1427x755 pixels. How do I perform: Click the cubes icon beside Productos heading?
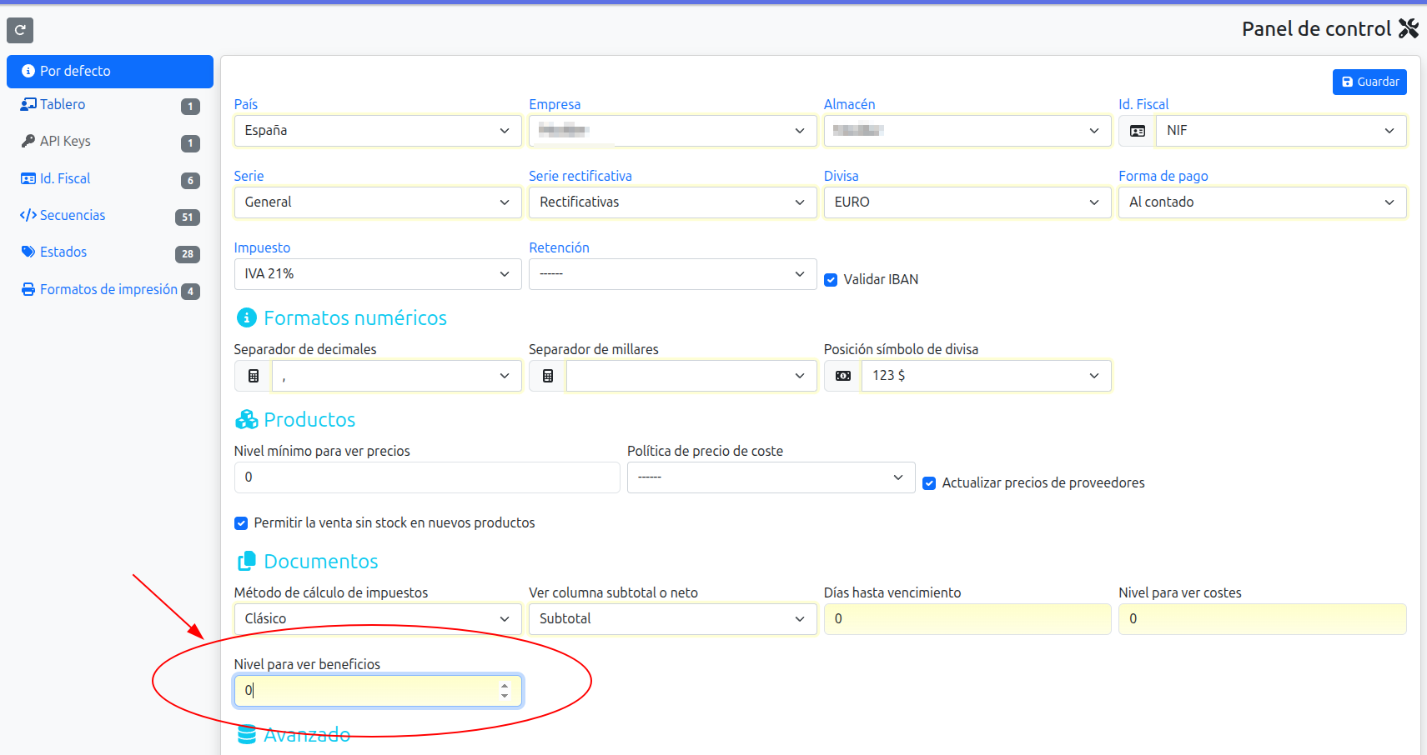[x=247, y=419]
